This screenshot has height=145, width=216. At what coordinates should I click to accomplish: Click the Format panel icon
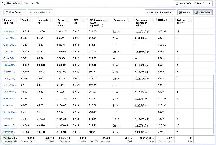tap(180, 12)
